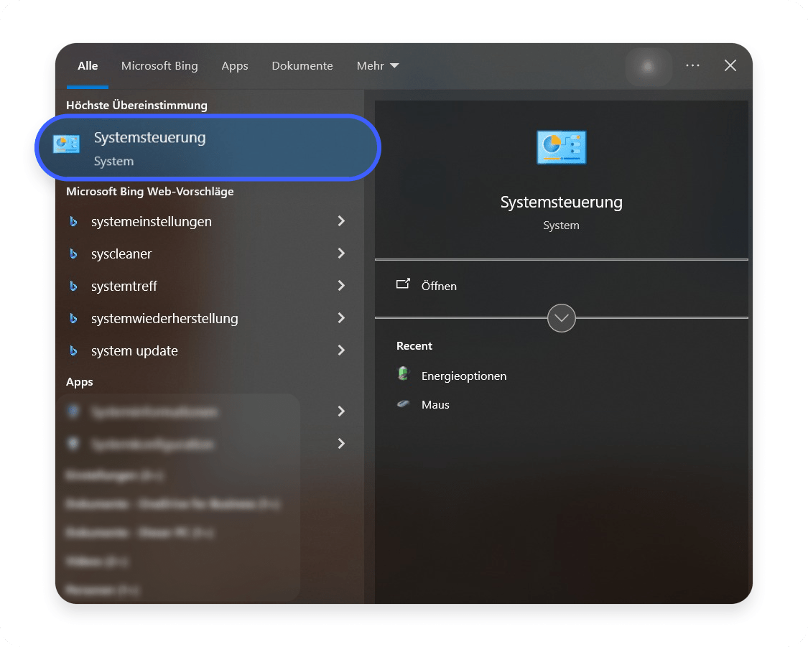Viewport: 808px width, 647px height.
Task: Select the Dokumente tab
Action: click(x=302, y=66)
